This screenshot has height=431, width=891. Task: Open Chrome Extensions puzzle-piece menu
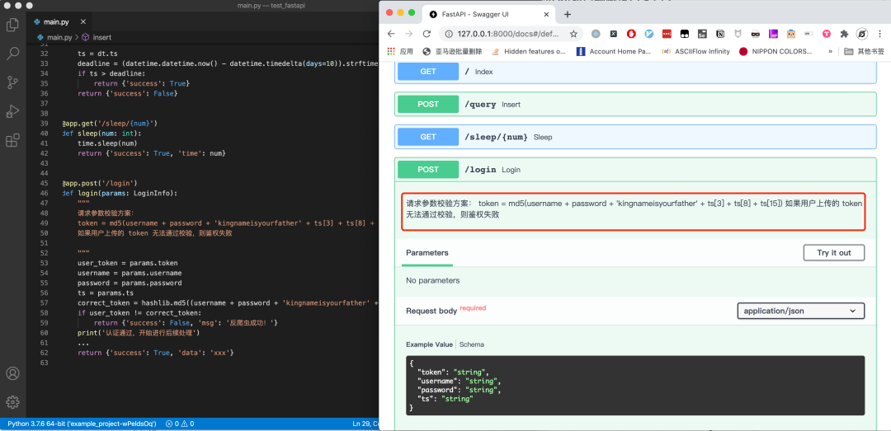point(844,34)
